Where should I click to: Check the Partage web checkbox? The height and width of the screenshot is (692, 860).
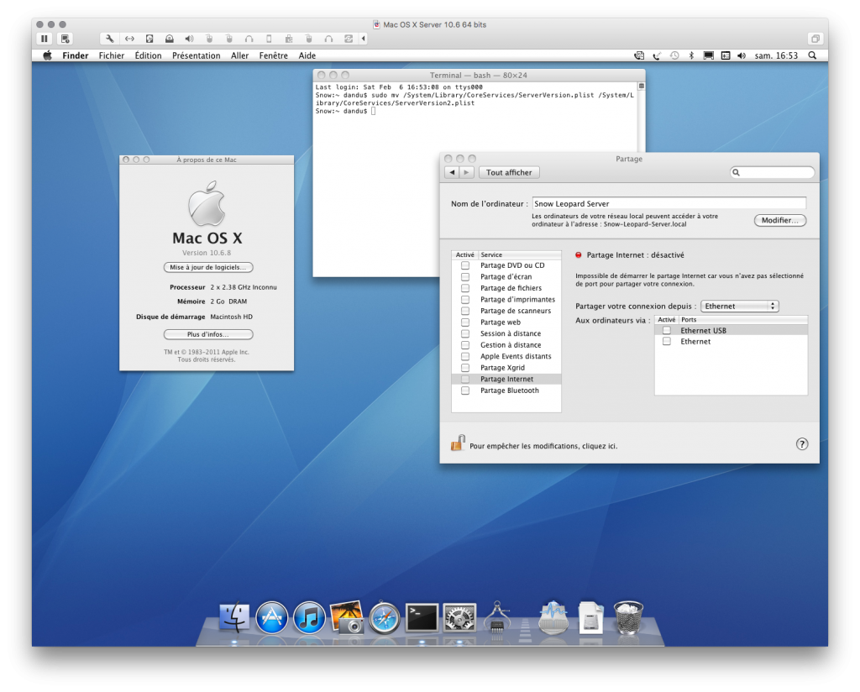(x=466, y=322)
